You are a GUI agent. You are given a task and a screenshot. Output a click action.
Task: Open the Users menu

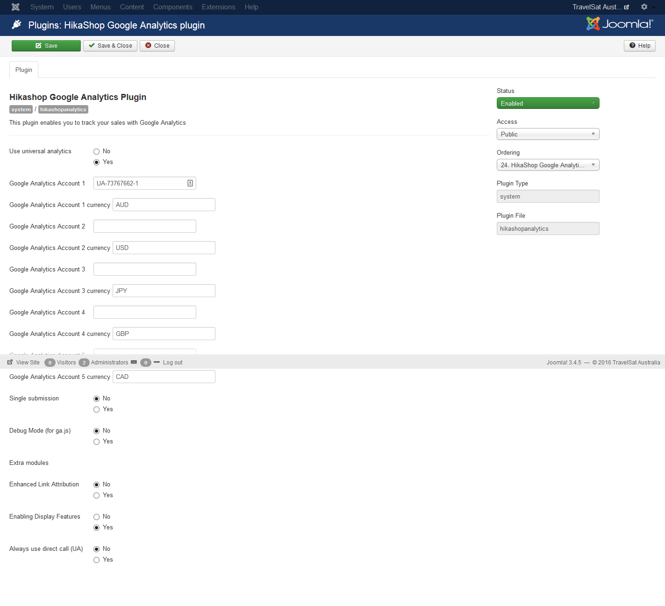click(x=72, y=7)
